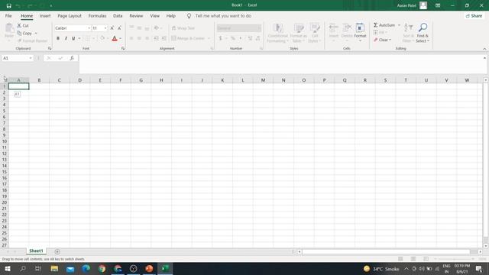The height and width of the screenshot is (275, 489).
Task: Click the AutoSum sigma icon
Action: pos(375,25)
